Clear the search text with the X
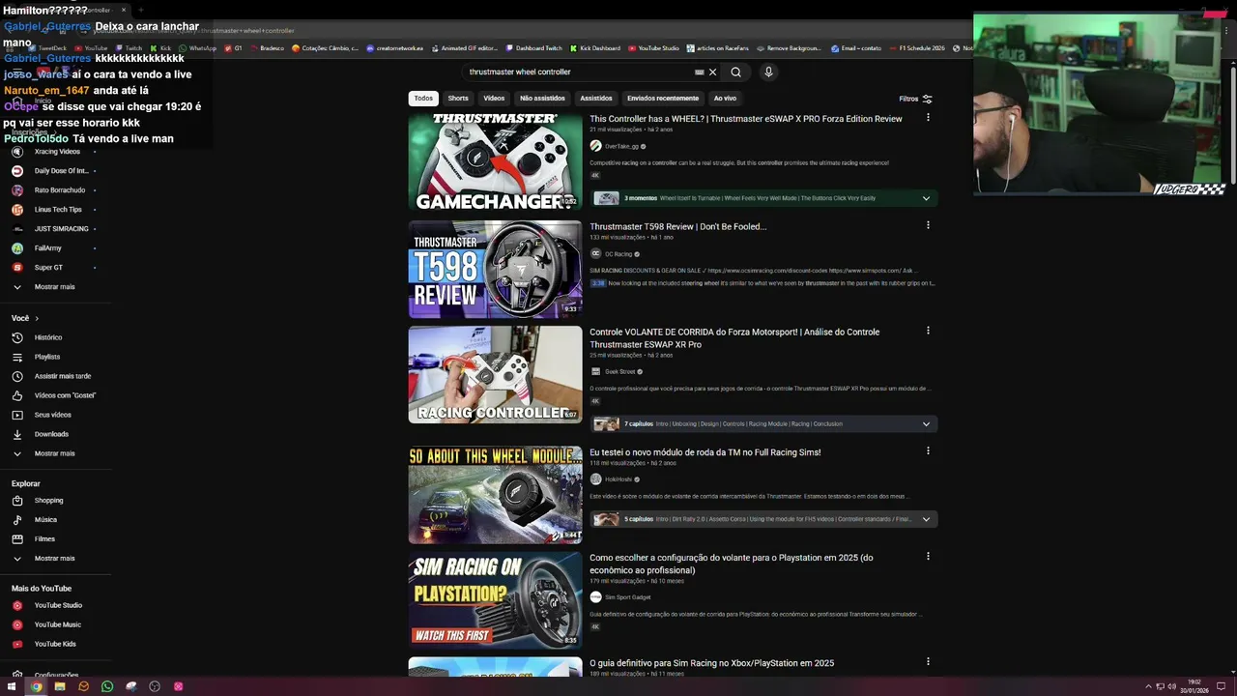 pyautogui.click(x=712, y=72)
